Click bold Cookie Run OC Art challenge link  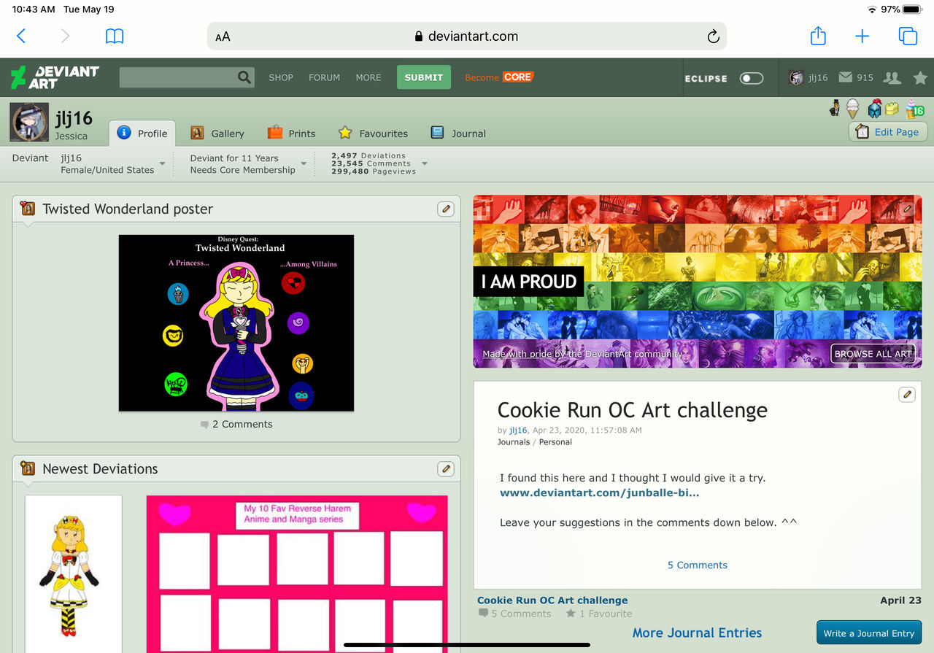tap(552, 600)
